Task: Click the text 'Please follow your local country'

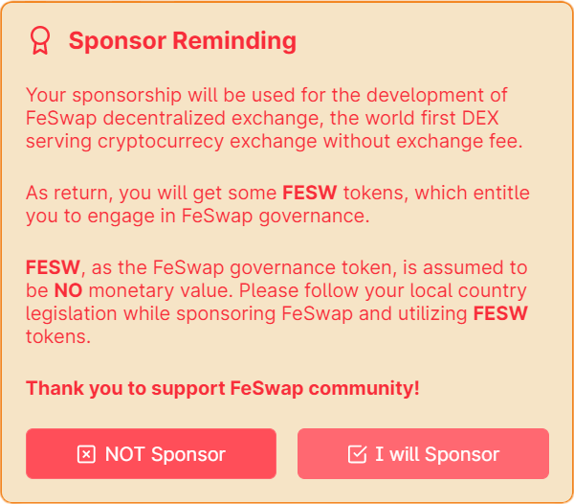Action: [x=383, y=291]
